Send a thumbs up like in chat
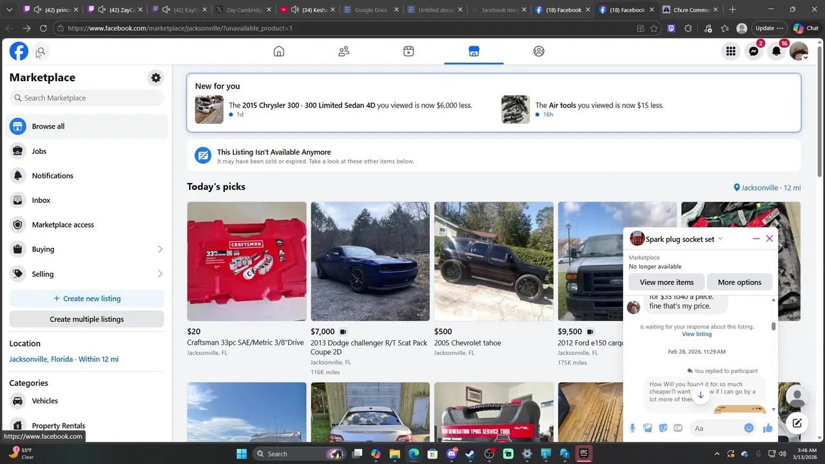This screenshot has width=825, height=464. [x=768, y=428]
